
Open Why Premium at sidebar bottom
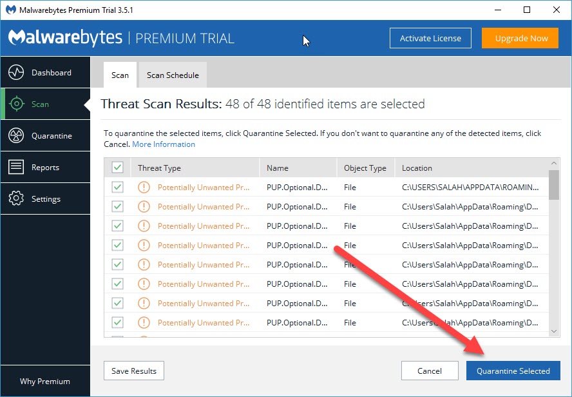45,381
